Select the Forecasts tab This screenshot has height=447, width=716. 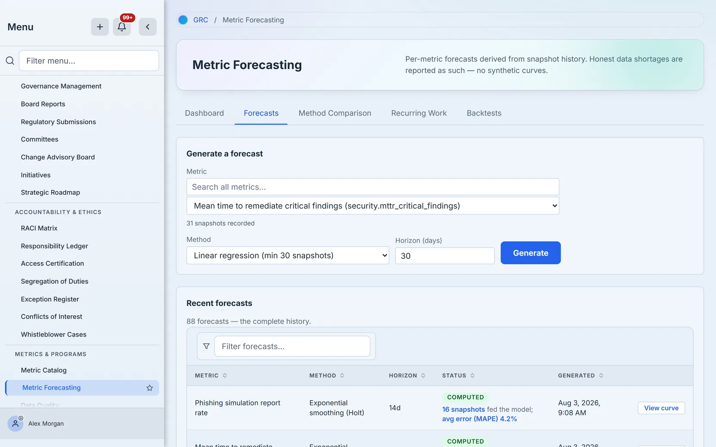pyautogui.click(x=261, y=113)
